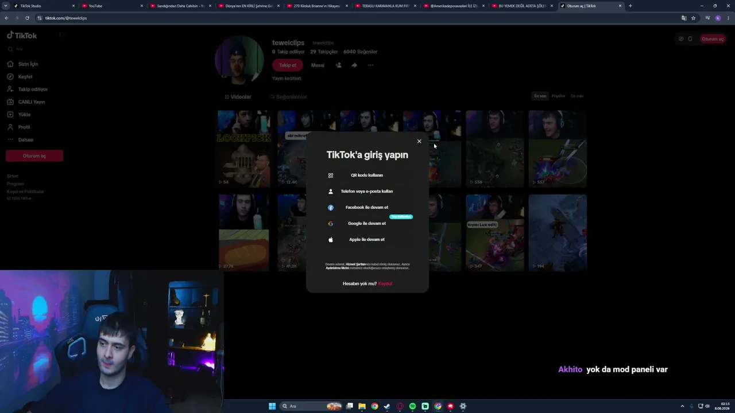Open "Yükle" in the sidebar

pos(24,115)
